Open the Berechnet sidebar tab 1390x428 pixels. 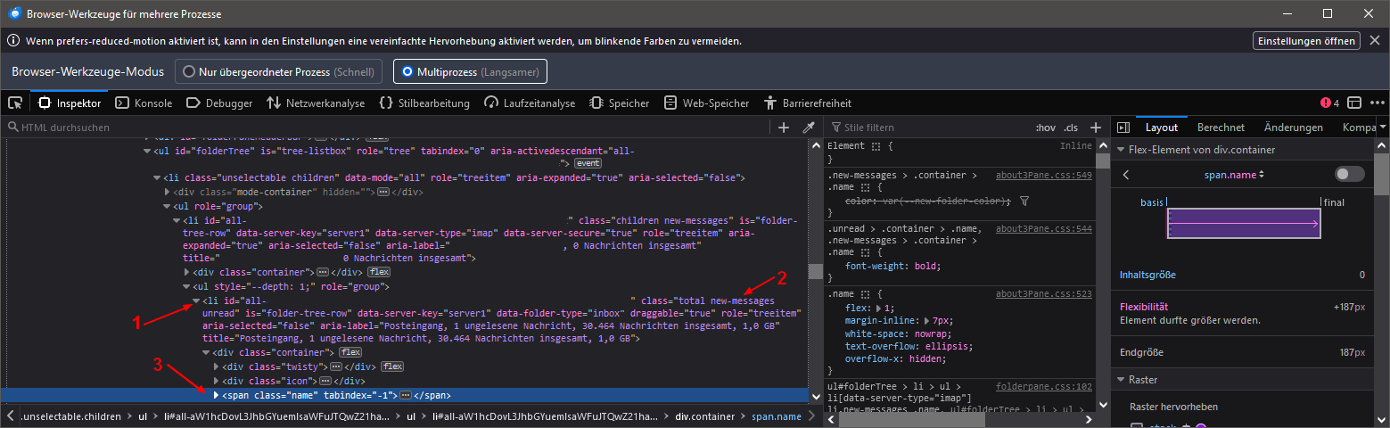1221,128
